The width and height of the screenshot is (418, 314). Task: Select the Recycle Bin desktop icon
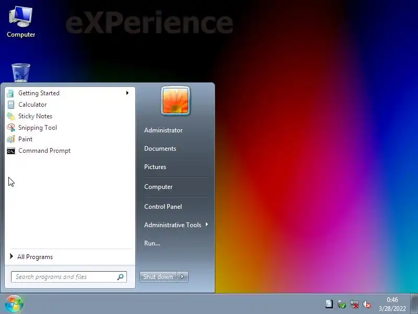click(21, 73)
